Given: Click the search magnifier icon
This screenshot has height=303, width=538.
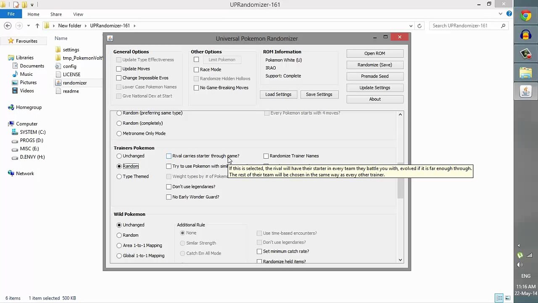Looking at the screenshot, I should click(x=503, y=26).
